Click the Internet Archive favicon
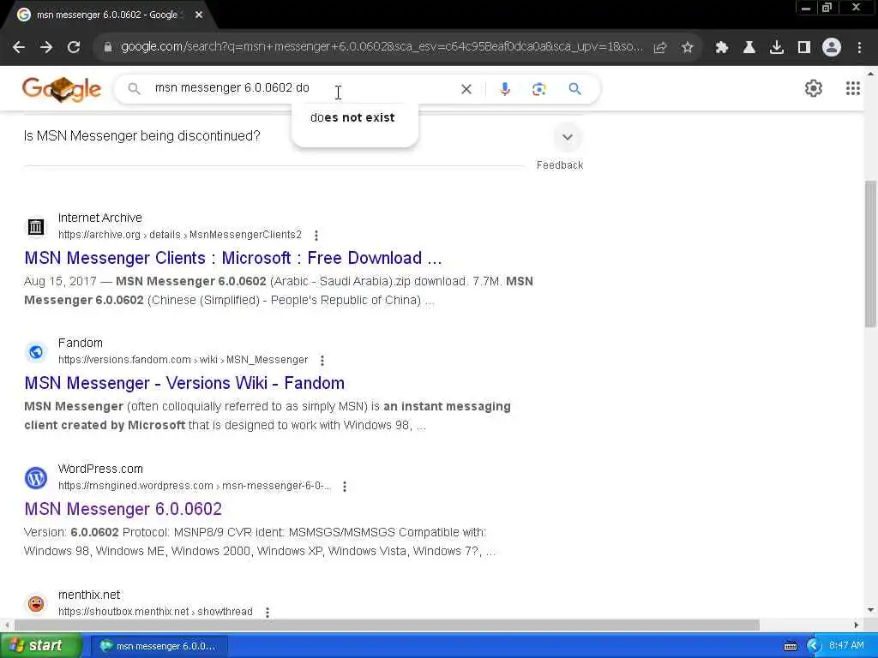Screen dimensions: 878x658 coord(36,226)
